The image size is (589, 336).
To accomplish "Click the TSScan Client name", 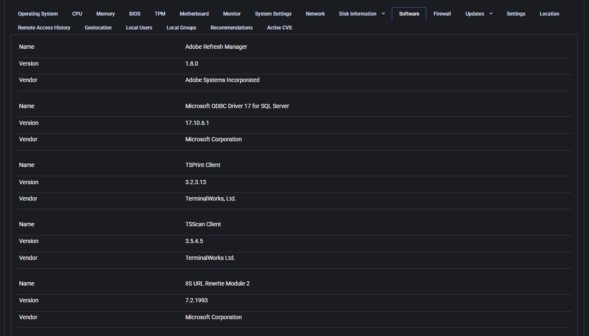I will [x=203, y=225].
